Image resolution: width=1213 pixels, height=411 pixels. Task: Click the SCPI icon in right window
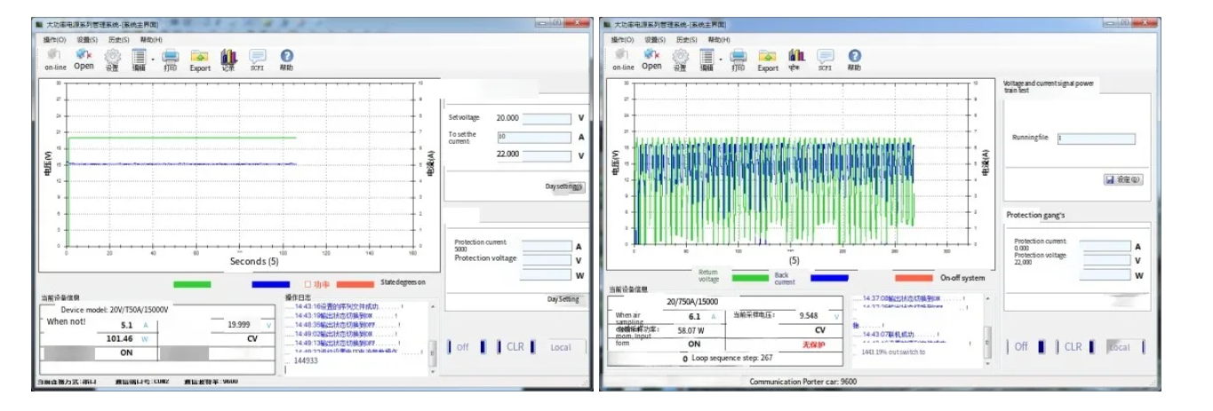click(x=826, y=57)
